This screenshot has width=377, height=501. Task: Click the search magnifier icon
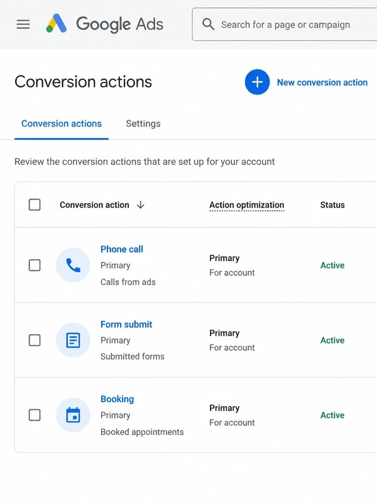click(208, 25)
